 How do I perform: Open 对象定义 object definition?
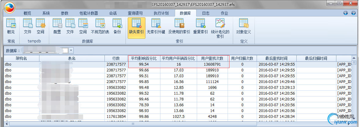244,27
